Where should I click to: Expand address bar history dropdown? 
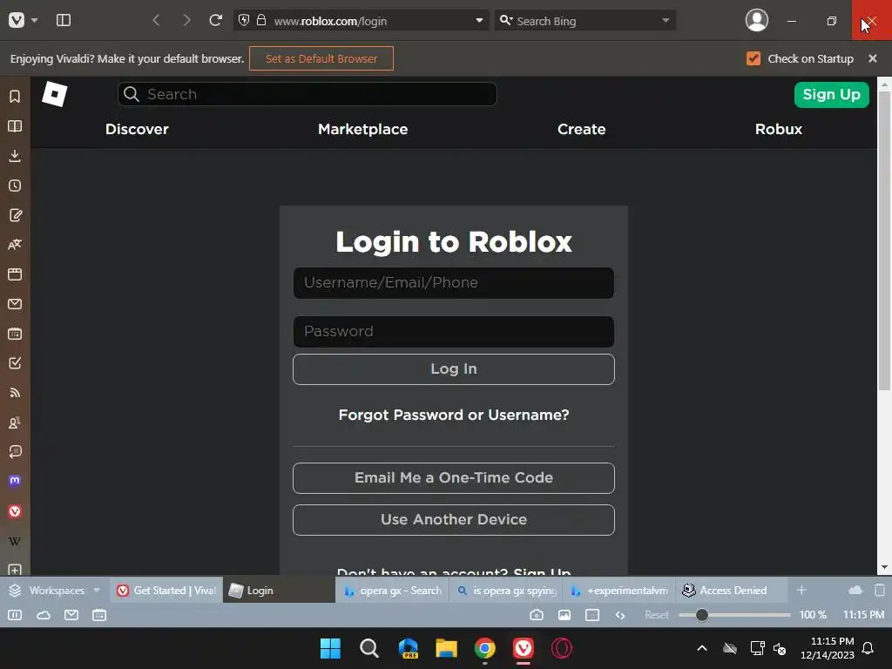tap(479, 21)
